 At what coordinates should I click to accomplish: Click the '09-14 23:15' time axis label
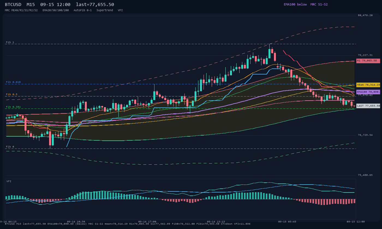pos(216,222)
